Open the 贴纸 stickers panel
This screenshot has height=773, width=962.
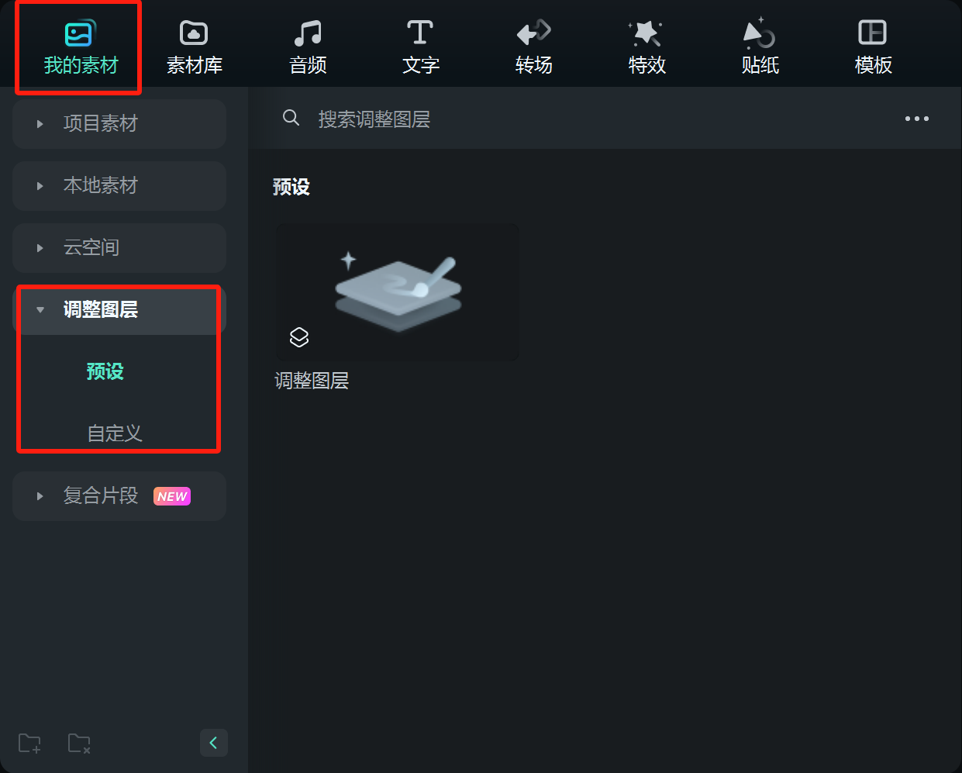(760, 44)
